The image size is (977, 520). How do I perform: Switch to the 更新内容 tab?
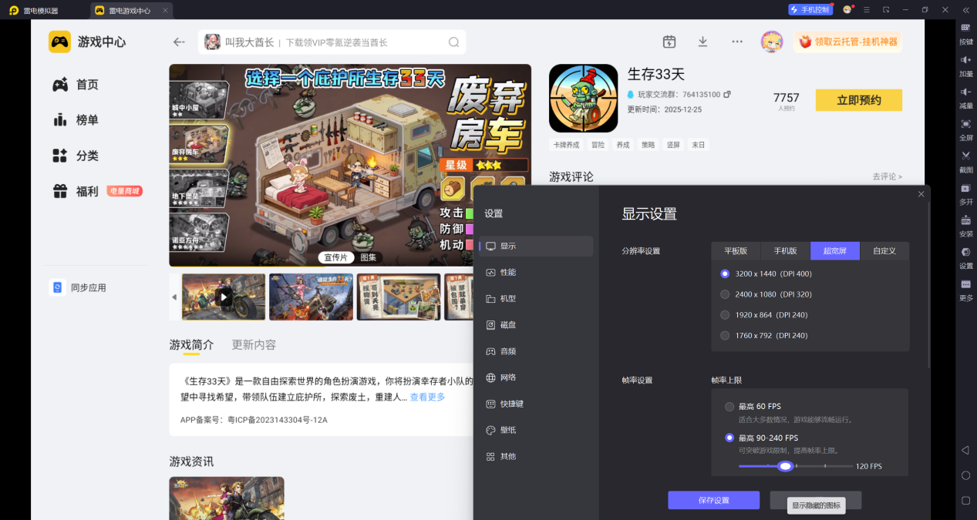click(254, 344)
